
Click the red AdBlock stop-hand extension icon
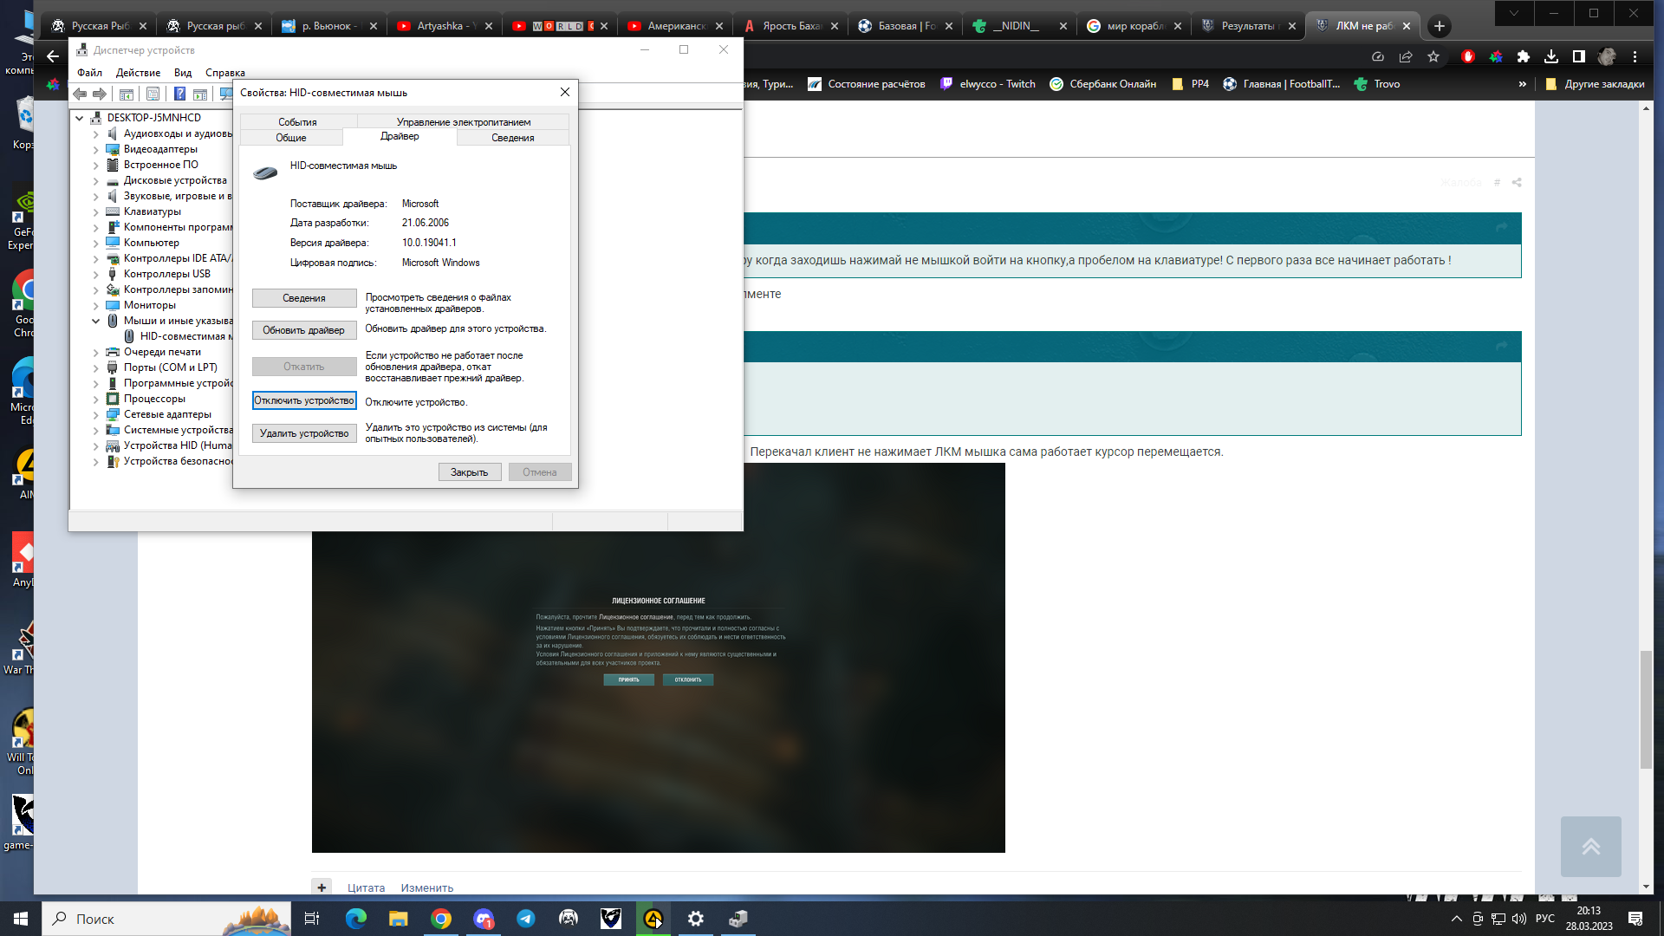(x=1467, y=56)
